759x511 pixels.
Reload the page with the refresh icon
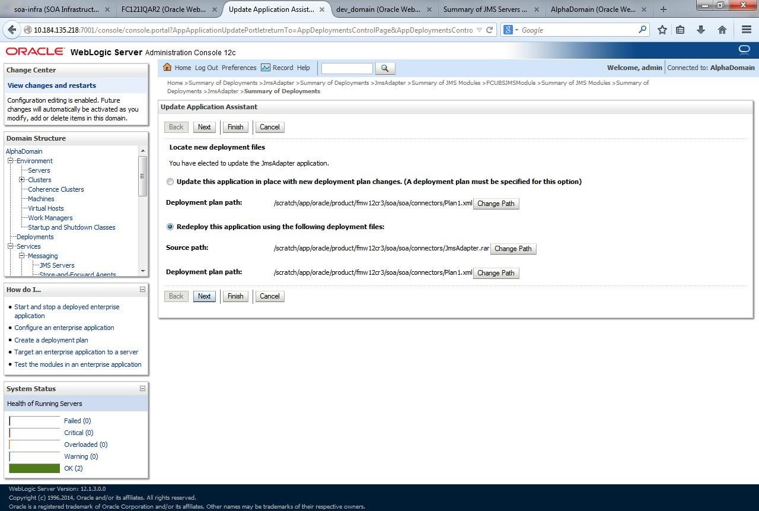coord(489,30)
